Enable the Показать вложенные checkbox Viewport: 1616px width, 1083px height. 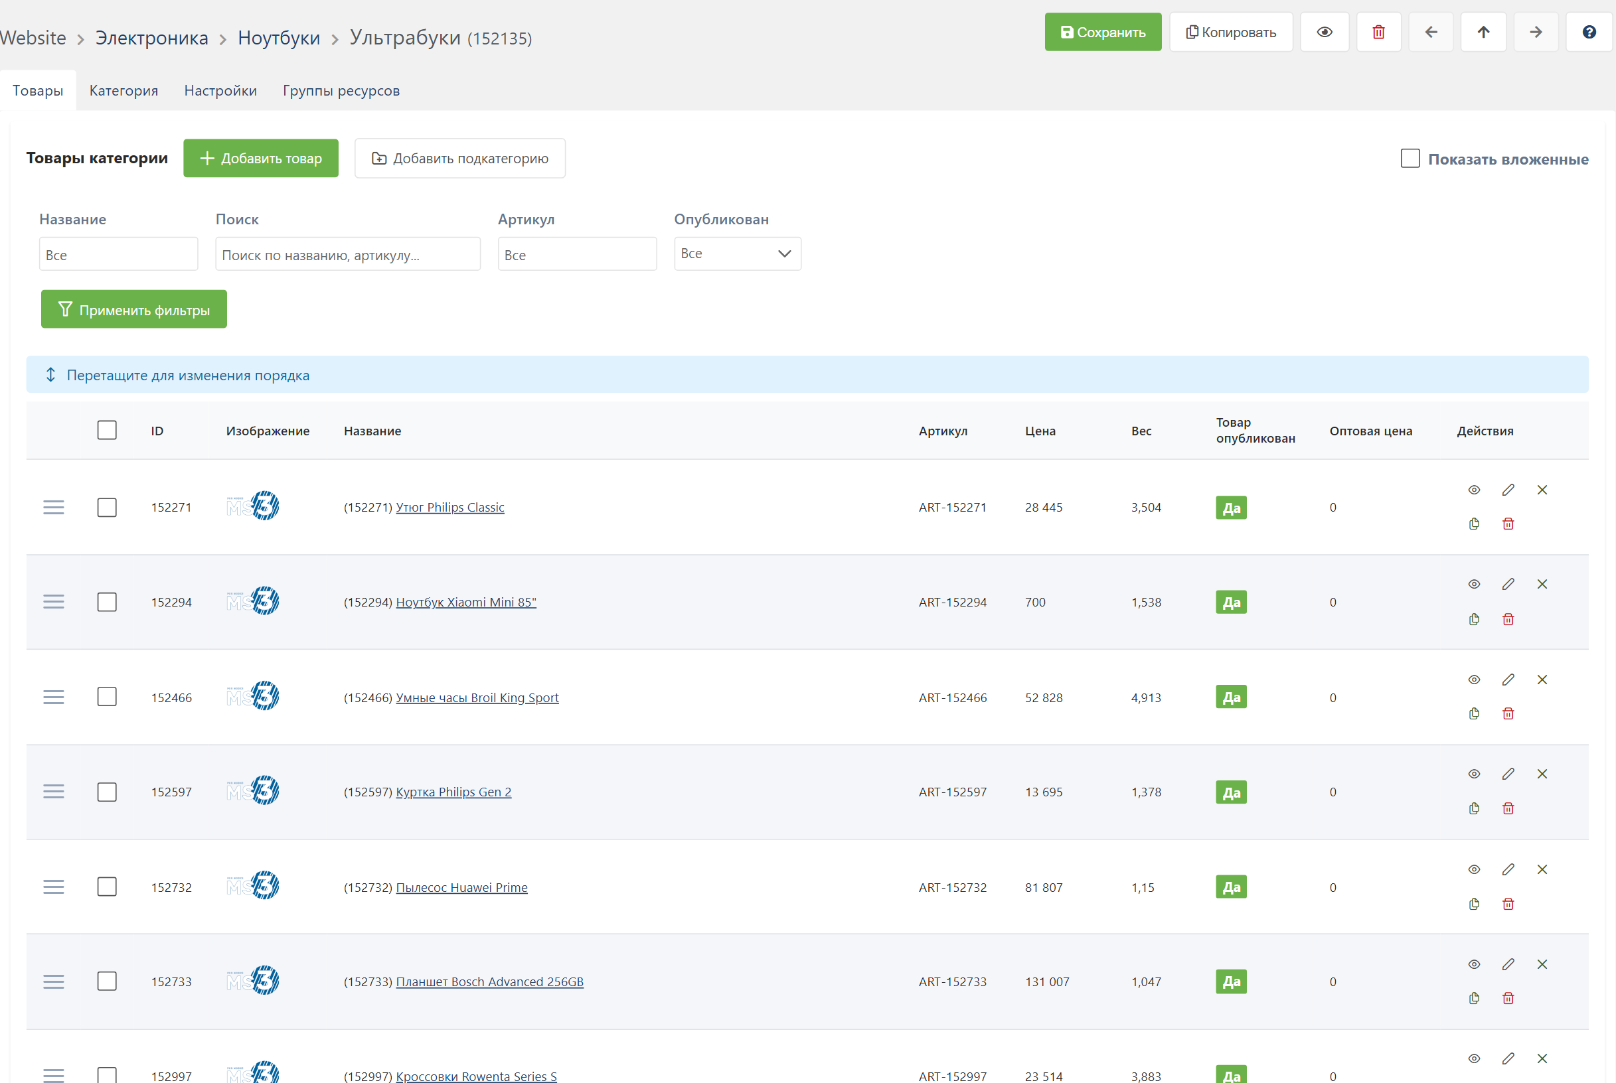point(1410,158)
